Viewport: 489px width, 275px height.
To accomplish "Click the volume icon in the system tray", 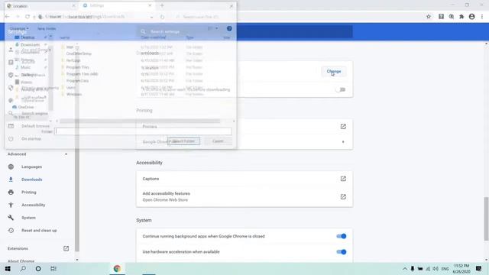I will click(x=436, y=269).
